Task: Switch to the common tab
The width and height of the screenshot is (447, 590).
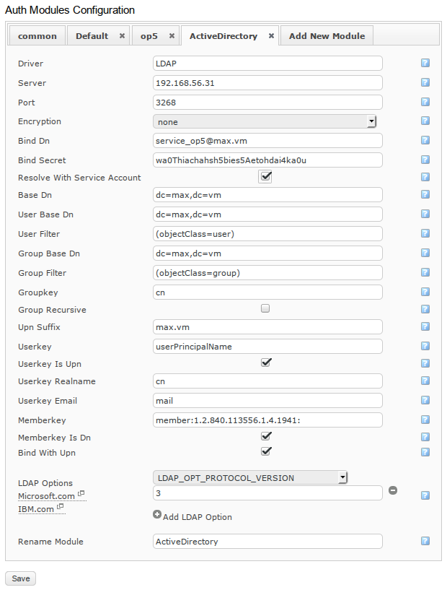Action: (x=37, y=36)
